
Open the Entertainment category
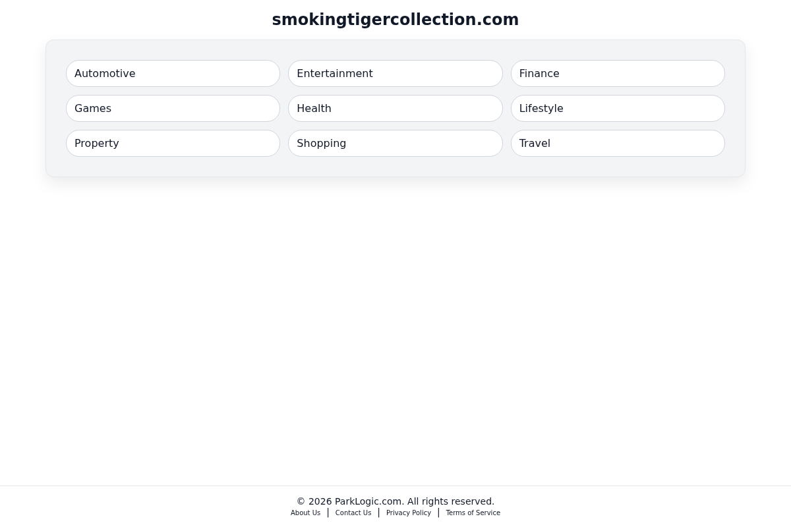[395, 73]
